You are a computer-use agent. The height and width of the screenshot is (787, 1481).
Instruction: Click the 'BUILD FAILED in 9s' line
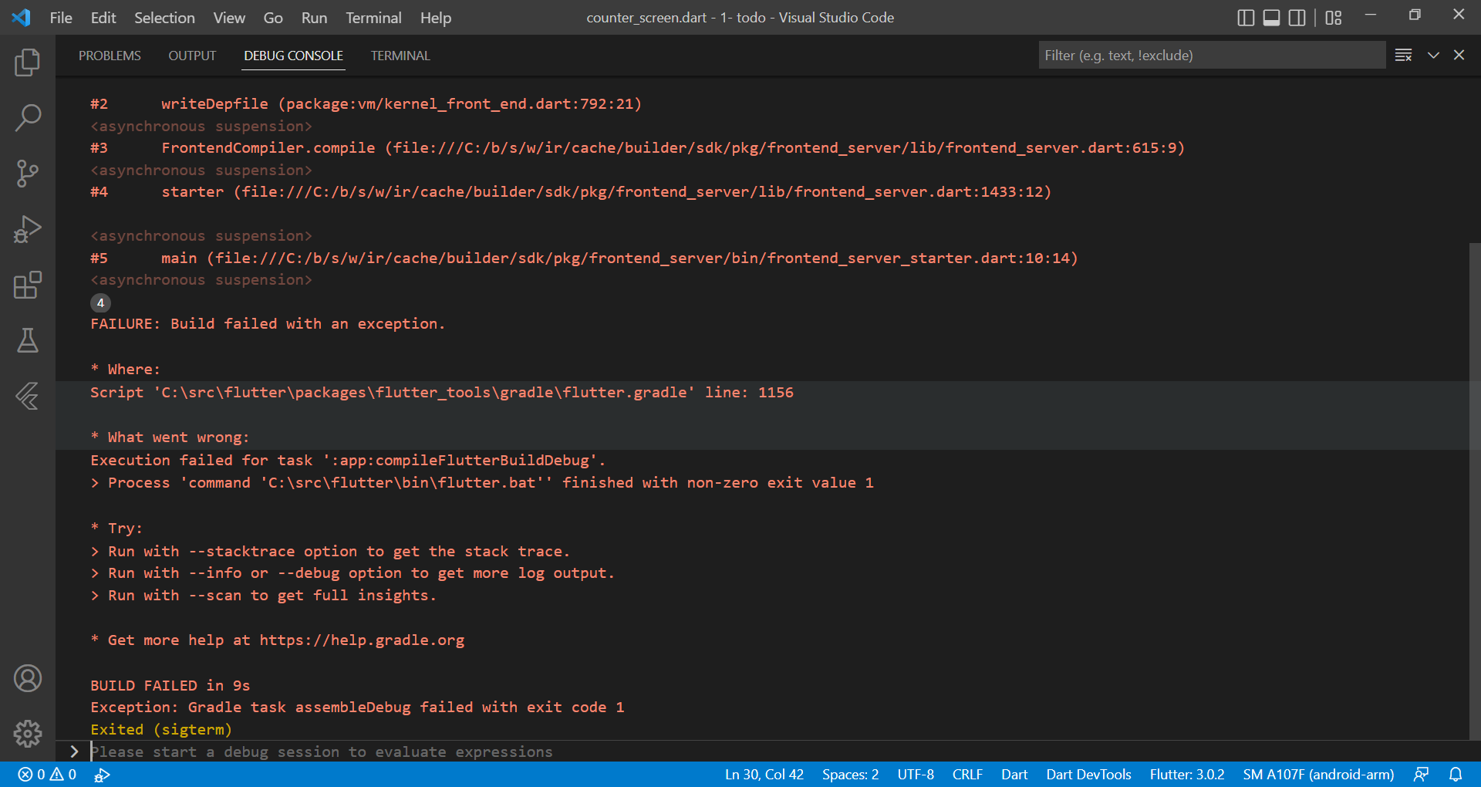pos(170,685)
